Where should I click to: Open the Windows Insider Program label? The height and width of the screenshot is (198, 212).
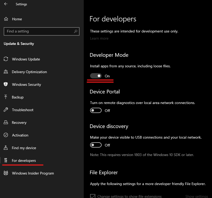coord(33,173)
